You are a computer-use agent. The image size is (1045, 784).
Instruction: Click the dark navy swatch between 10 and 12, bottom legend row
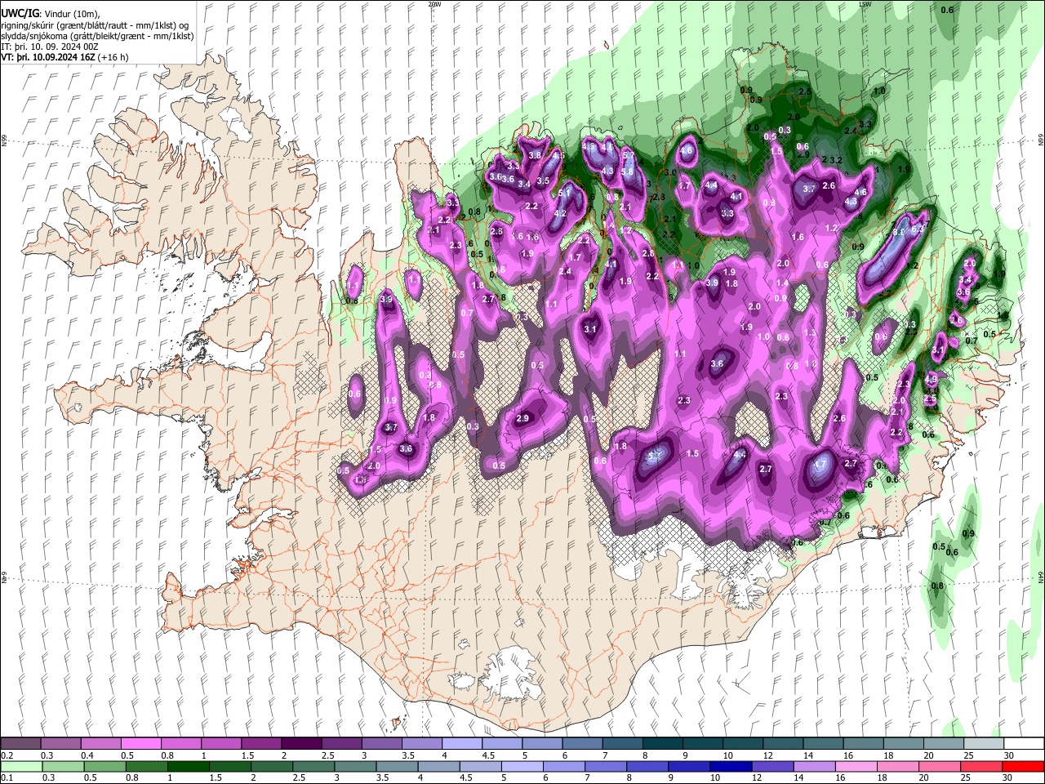(729, 766)
